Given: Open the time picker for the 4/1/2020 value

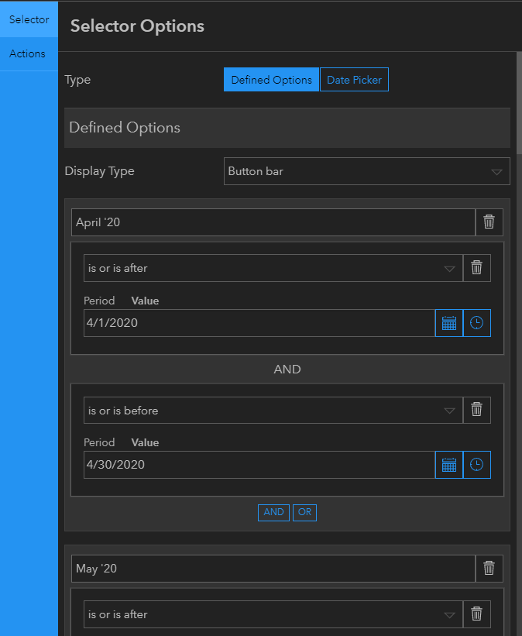Looking at the screenshot, I should click(476, 323).
